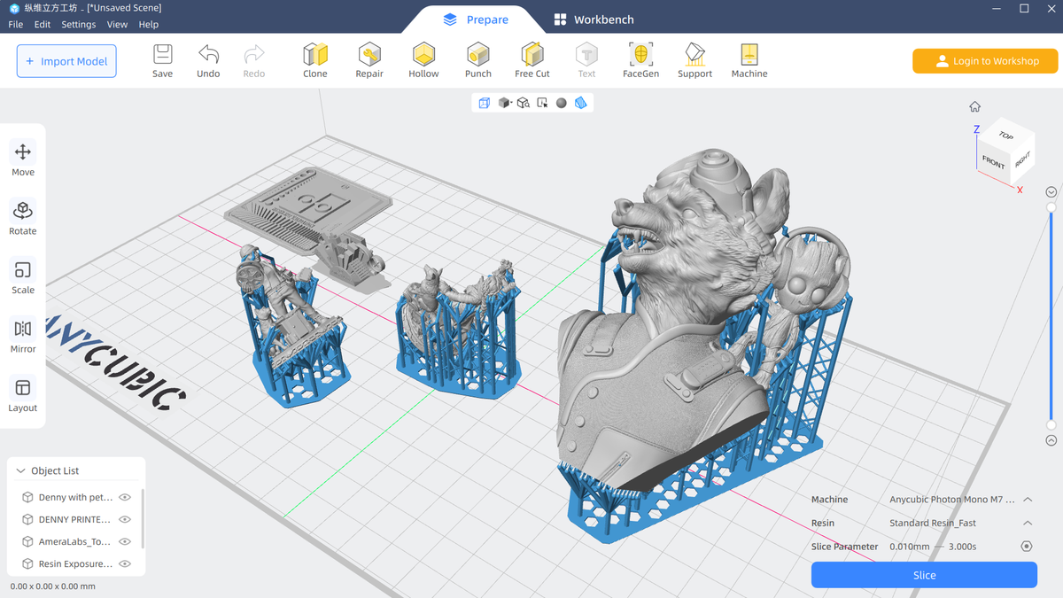
Task: Toggle the perspective wireframe box view icon
Action: 485,103
